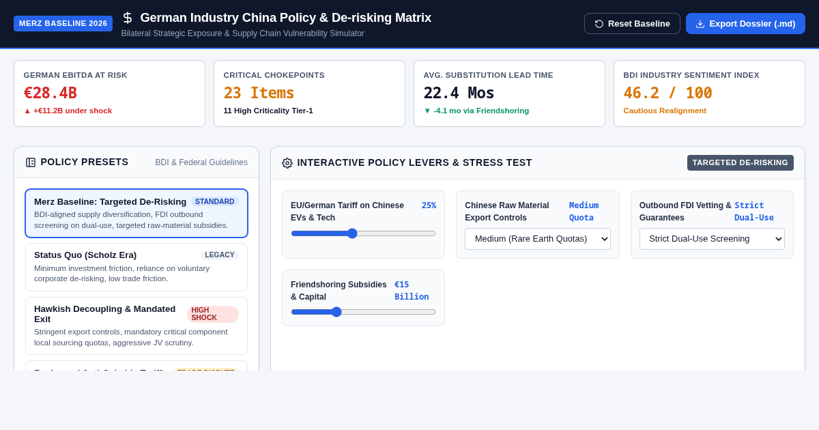Click the 'BDI & Federal Guidelines' label
Viewport: 819px width, 430px height.
tap(201, 162)
